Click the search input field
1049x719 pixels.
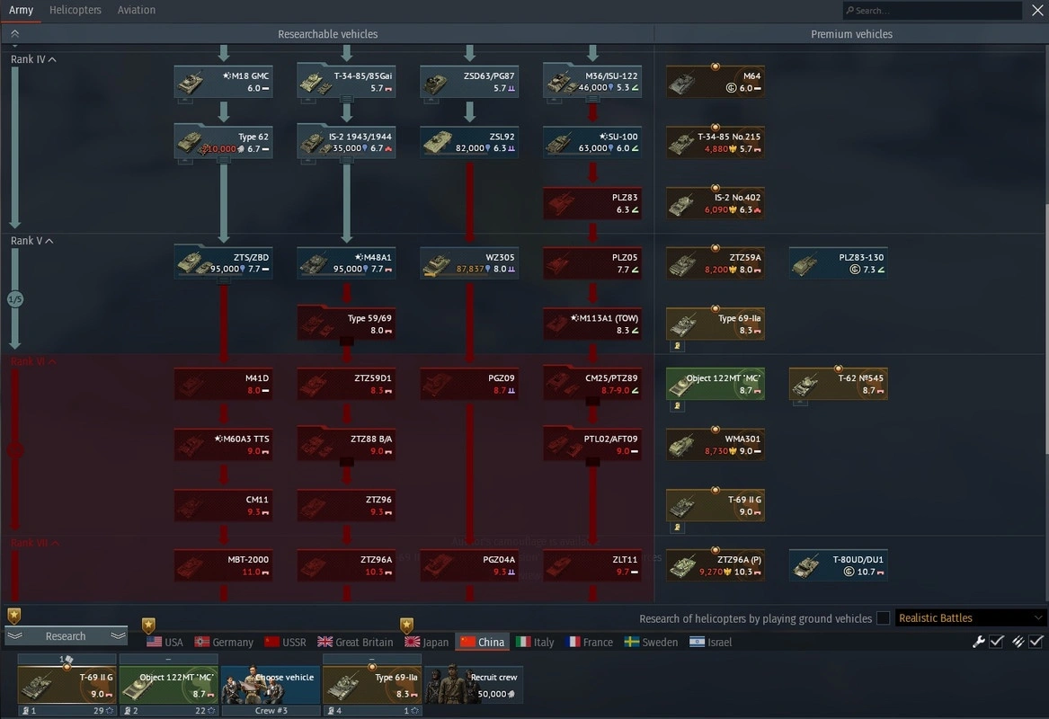935,11
